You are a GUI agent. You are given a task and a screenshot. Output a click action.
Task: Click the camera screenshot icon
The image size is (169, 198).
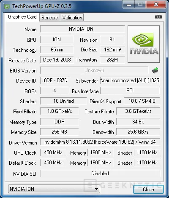(158, 17)
